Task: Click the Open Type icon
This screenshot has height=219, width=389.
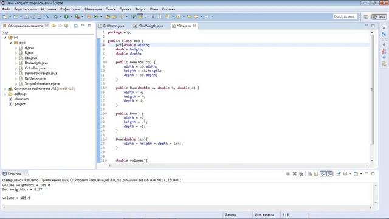Action: [x=108, y=16]
